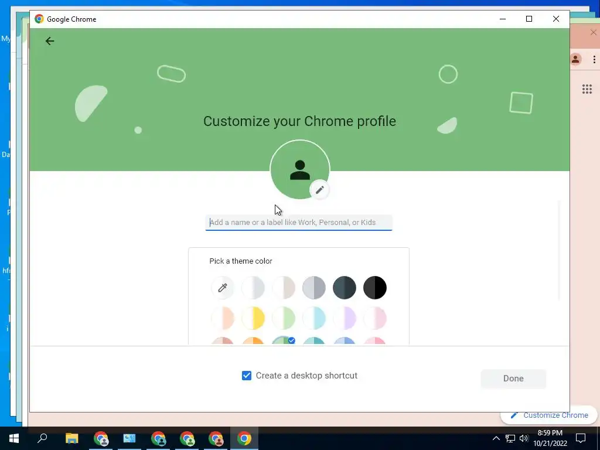Focus the profile name input field
The height and width of the screenshot is (450, 600).
click(x=299, y=223)
